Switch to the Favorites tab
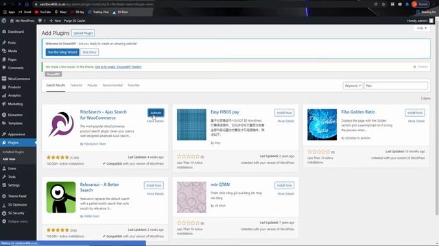439x246 pixels. tap(134, 85)
